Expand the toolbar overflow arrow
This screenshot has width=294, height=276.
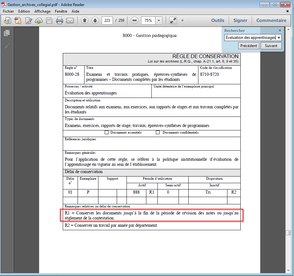(x=182, y=21)
